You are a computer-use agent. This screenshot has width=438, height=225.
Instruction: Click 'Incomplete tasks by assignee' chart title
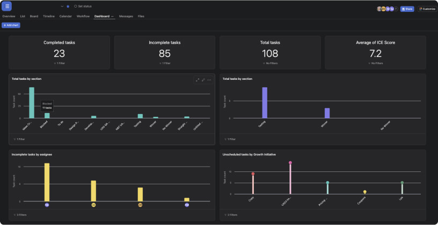(32, 154)
